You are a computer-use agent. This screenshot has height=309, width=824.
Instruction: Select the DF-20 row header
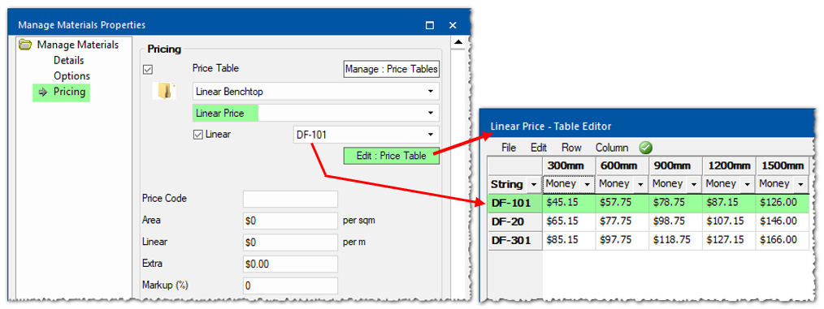pyautogui.click(x=515, y=222)
